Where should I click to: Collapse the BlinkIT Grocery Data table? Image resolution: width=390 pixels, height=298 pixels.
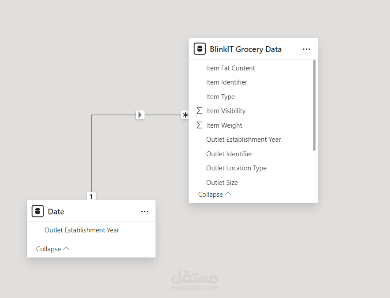[215, 194]
